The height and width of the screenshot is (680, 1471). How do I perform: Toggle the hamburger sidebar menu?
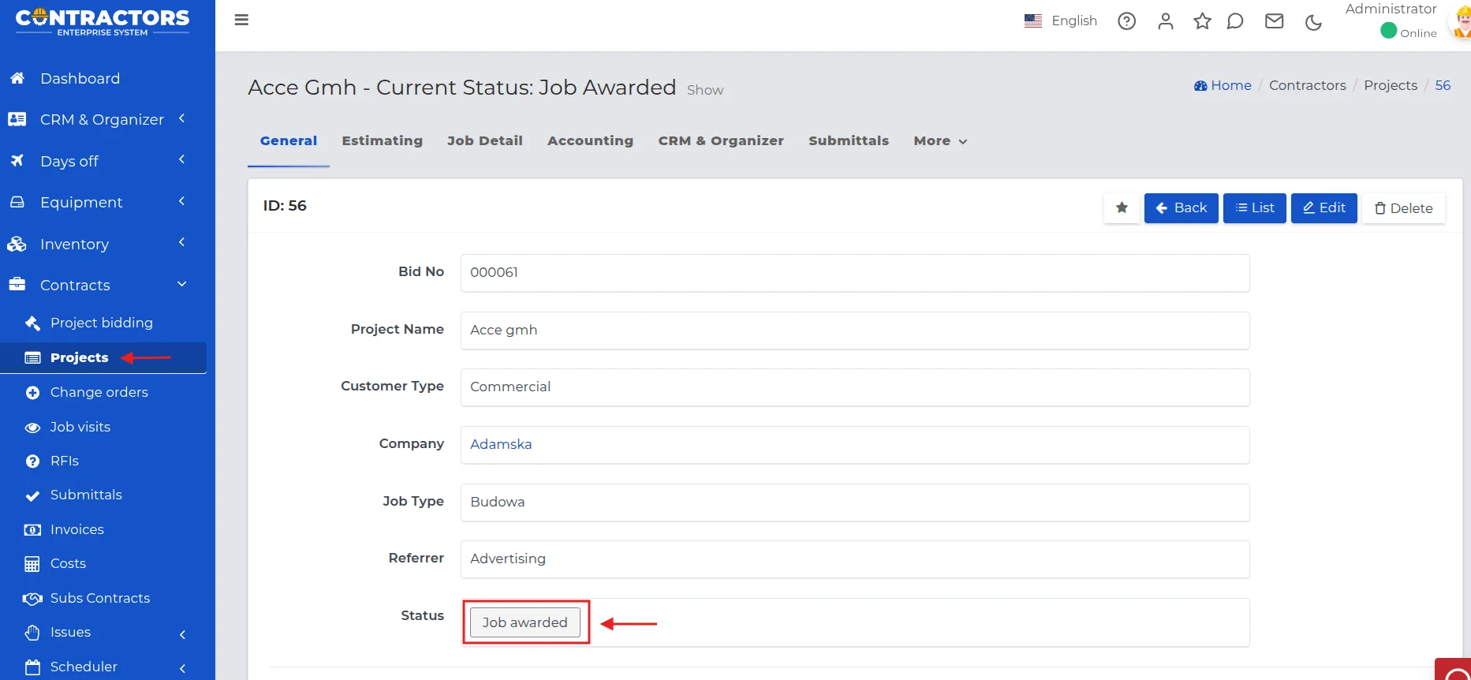tap(241, 20)
